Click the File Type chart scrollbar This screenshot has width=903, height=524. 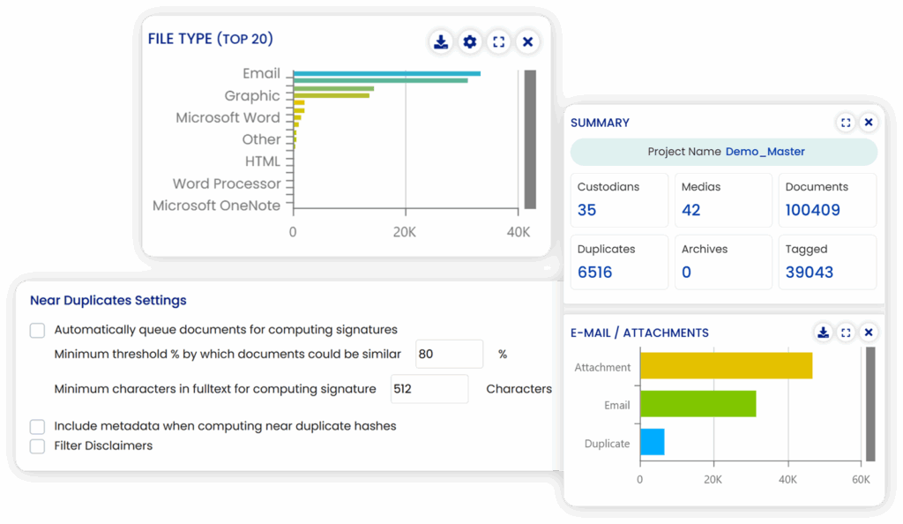coord(530,139)
